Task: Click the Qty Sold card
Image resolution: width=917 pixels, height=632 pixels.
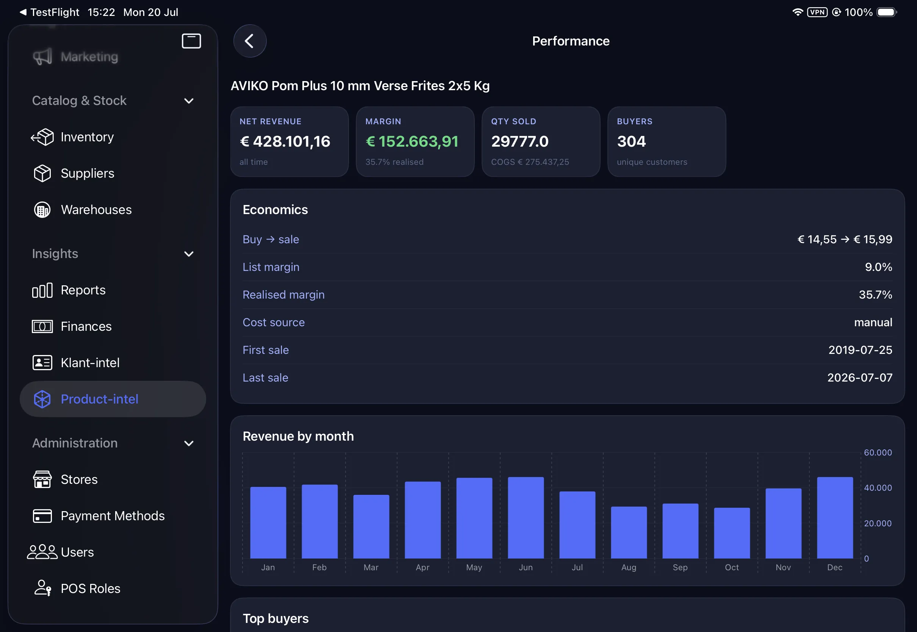Action: 541,142
